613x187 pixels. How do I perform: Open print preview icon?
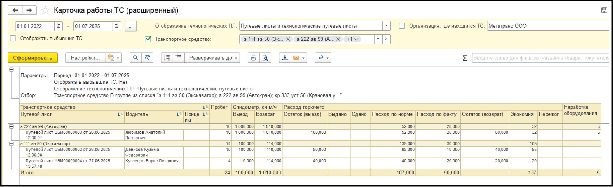pyautogui.click(x=265, y=58)
